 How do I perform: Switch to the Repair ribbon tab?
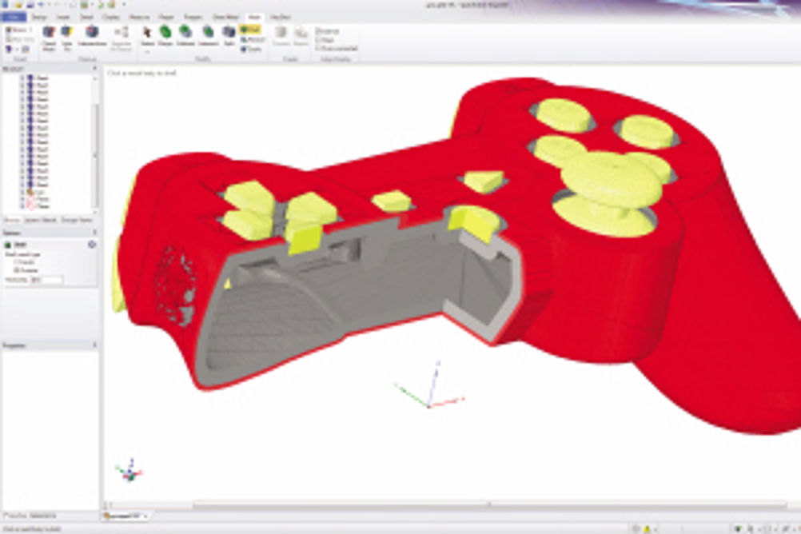165,17
